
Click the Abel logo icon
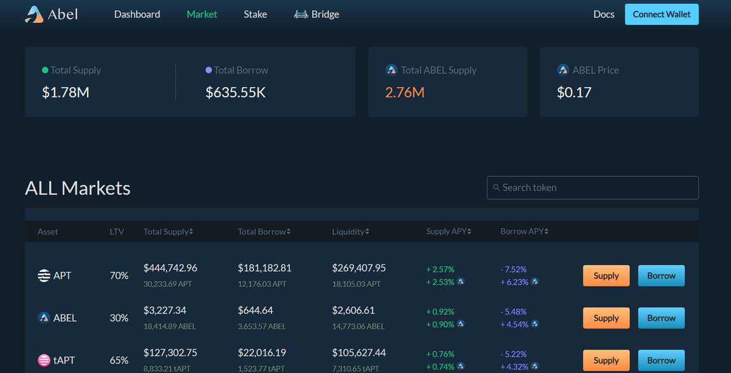point(34,15)
